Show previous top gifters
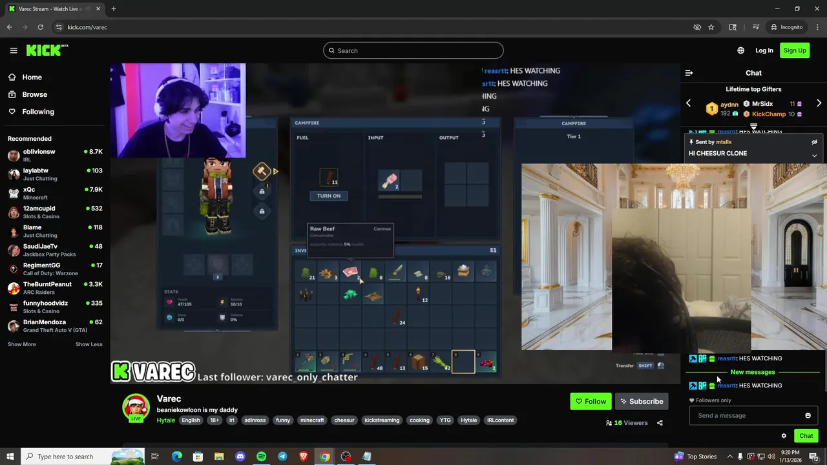Screen dimensions: 827x465 tap(688, 103)
